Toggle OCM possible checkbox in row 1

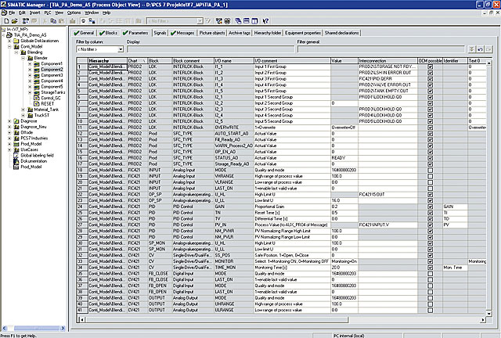(430, 67)
